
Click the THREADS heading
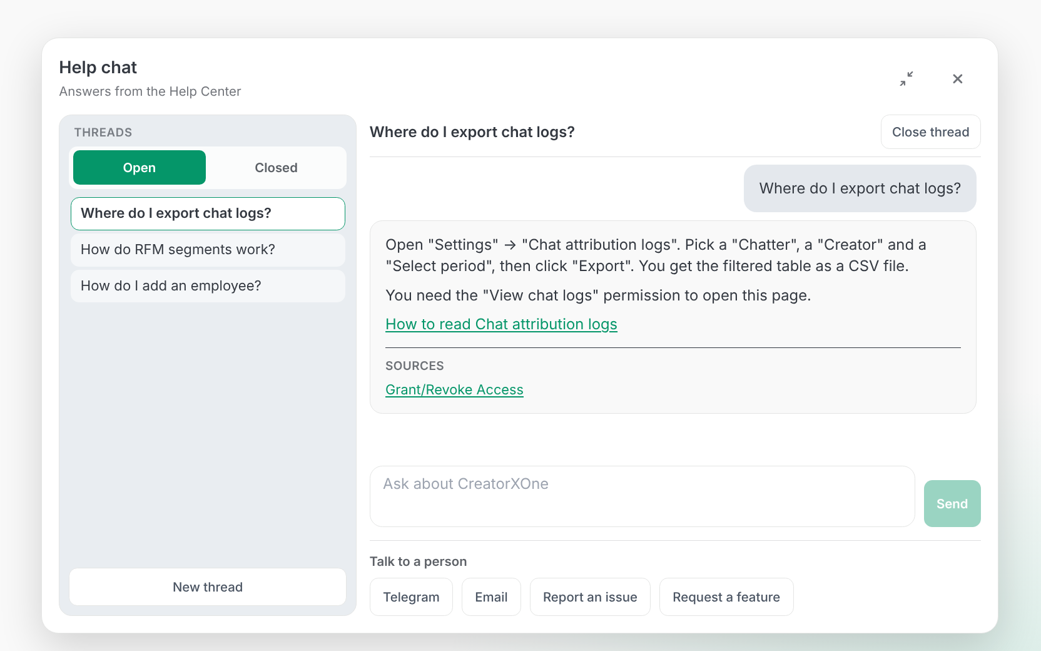click(103, 133)
